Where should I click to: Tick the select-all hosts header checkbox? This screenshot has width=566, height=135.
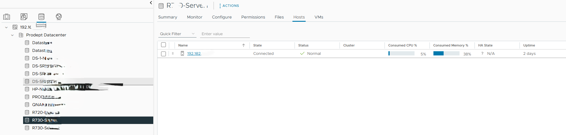[163, 45]
